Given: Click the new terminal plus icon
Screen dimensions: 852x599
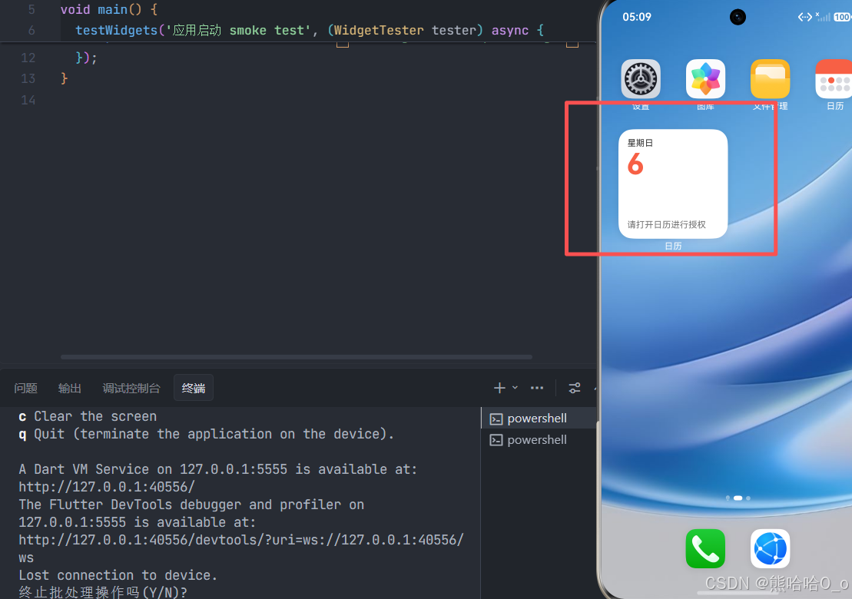Looking at the screenshot, I should click(x=499, y=388).
